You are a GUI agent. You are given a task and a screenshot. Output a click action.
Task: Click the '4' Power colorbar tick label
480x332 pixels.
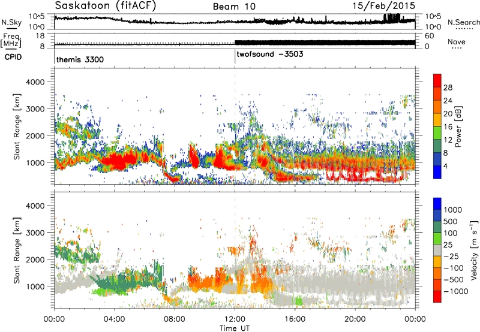[x=446, y=166]
